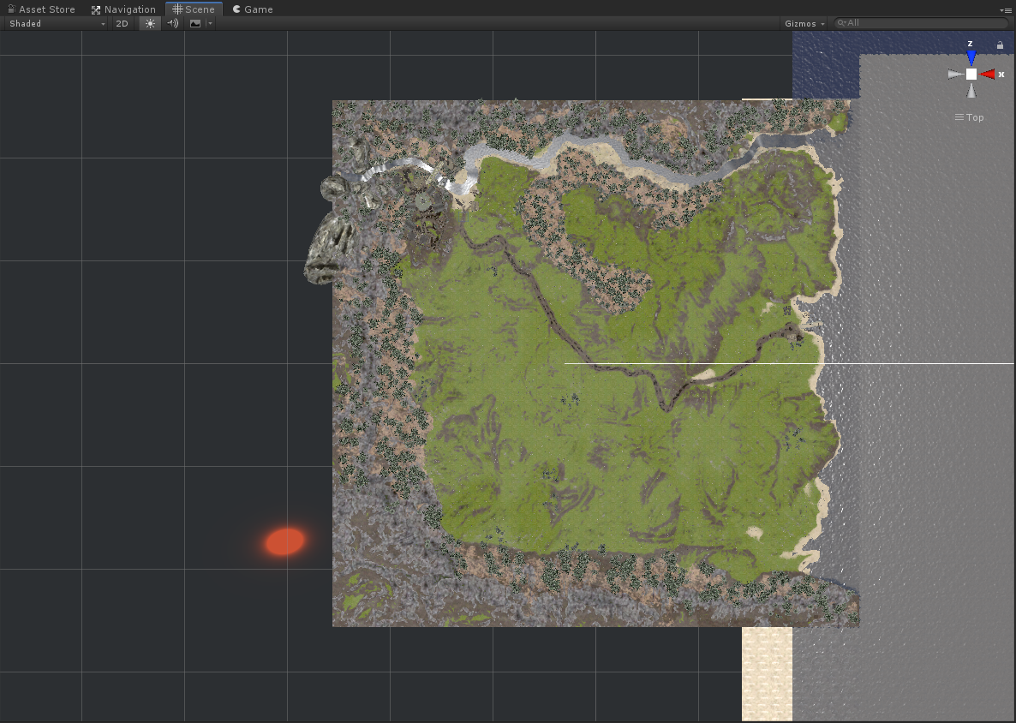Click the gray bottom axis cone
1016x723 pixels.
pos(971,91)
